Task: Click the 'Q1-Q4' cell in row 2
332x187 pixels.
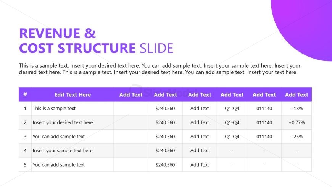Action: (232, 123)
